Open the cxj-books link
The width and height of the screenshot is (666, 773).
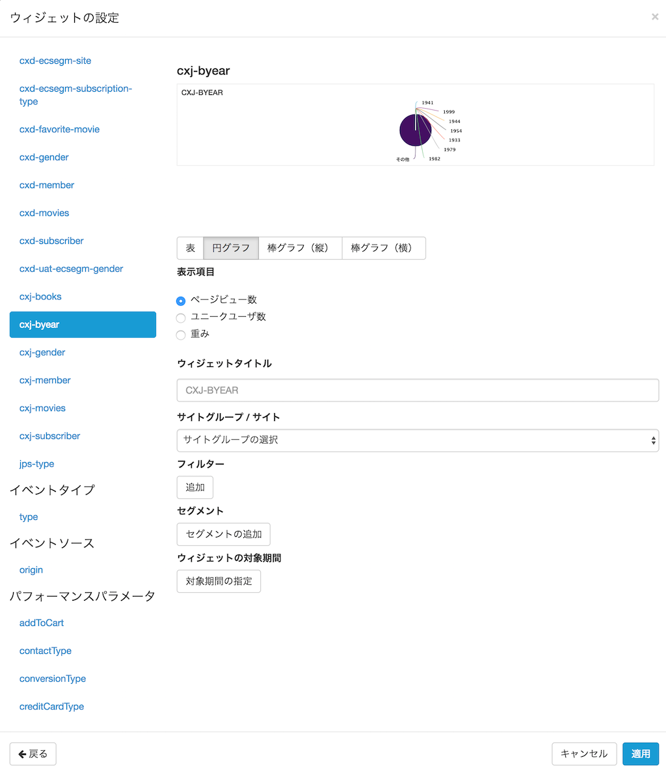click(x=40, y=297)
